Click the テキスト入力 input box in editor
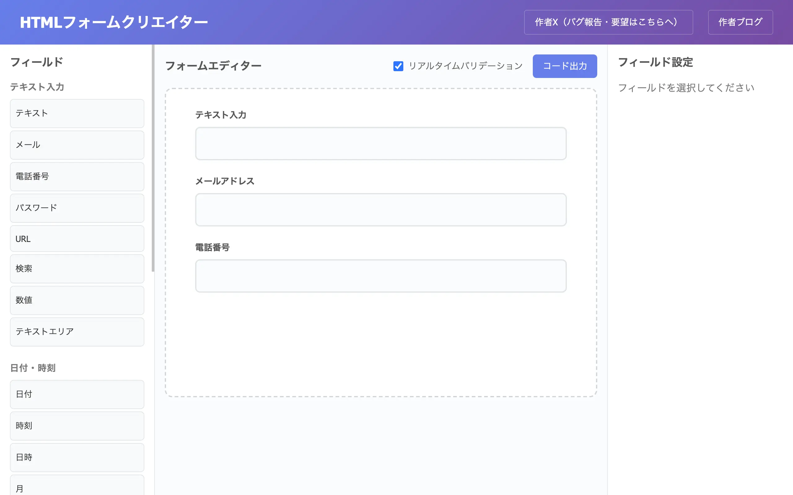Image resolution: width=793 pixels, height=495 pixels. tap(381, 143)
